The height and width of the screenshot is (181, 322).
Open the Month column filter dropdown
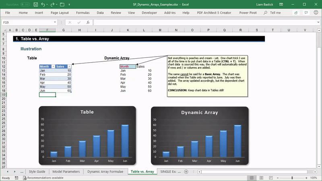pyautogui.click(x=53, y=66)
